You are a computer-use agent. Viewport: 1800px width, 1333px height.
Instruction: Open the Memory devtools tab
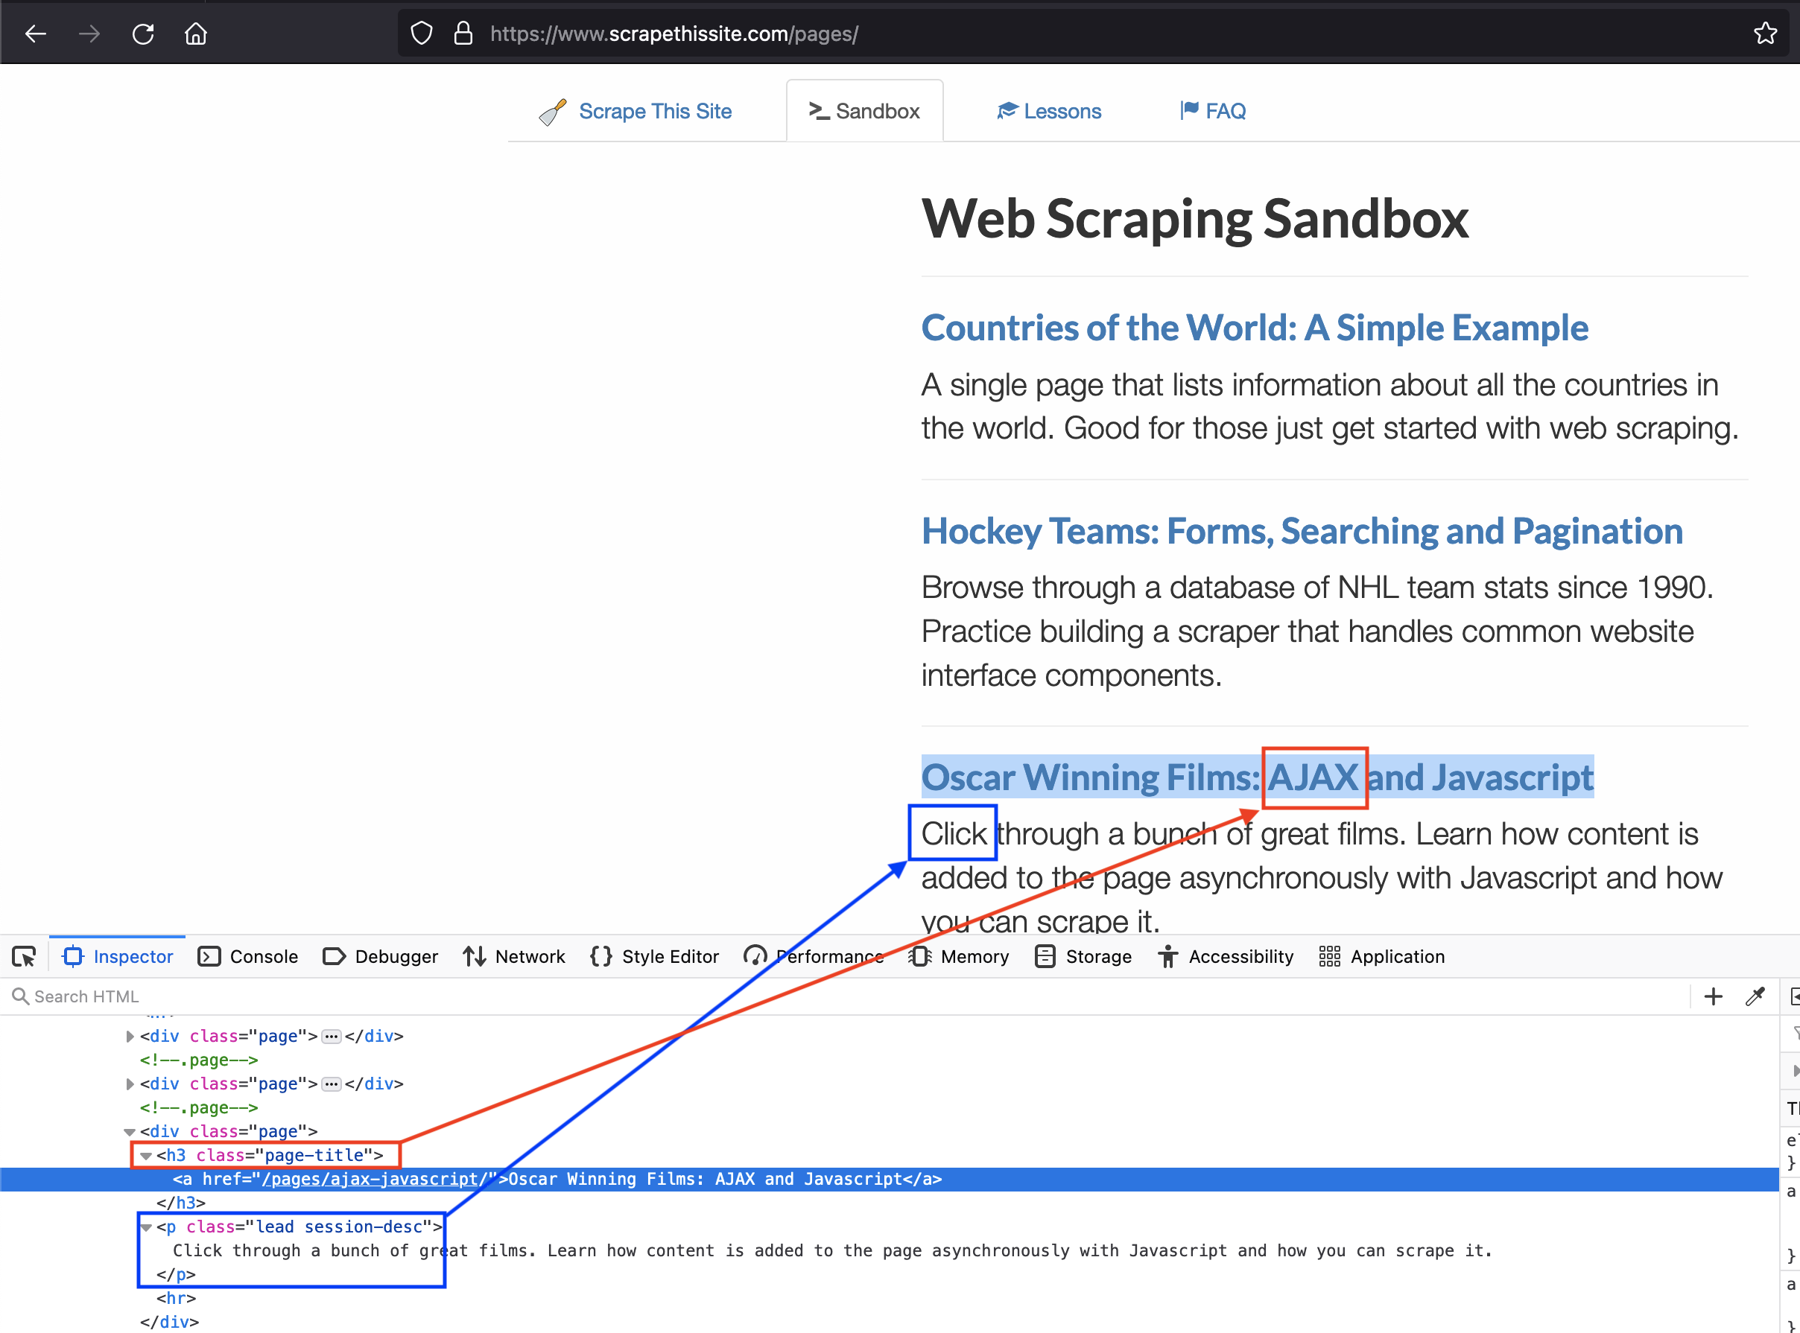[959, 957]
